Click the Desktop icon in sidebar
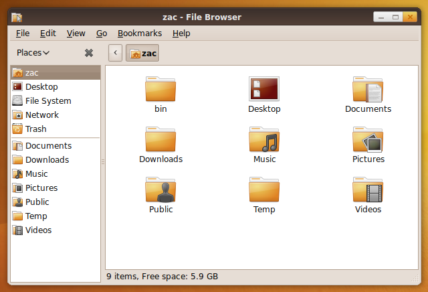 [17, 86]
